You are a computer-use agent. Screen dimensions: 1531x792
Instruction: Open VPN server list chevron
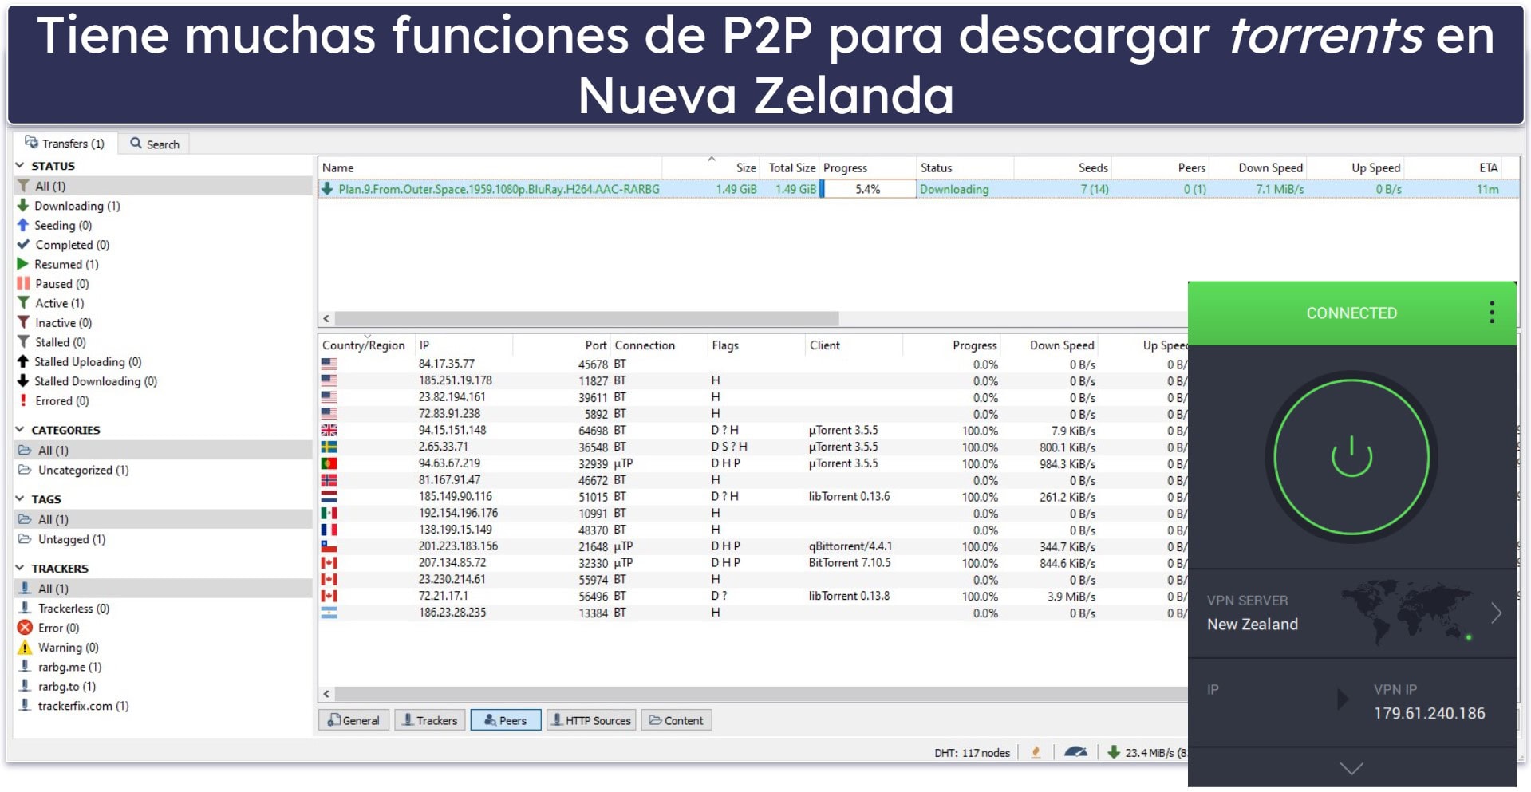tap(1496, 613)
